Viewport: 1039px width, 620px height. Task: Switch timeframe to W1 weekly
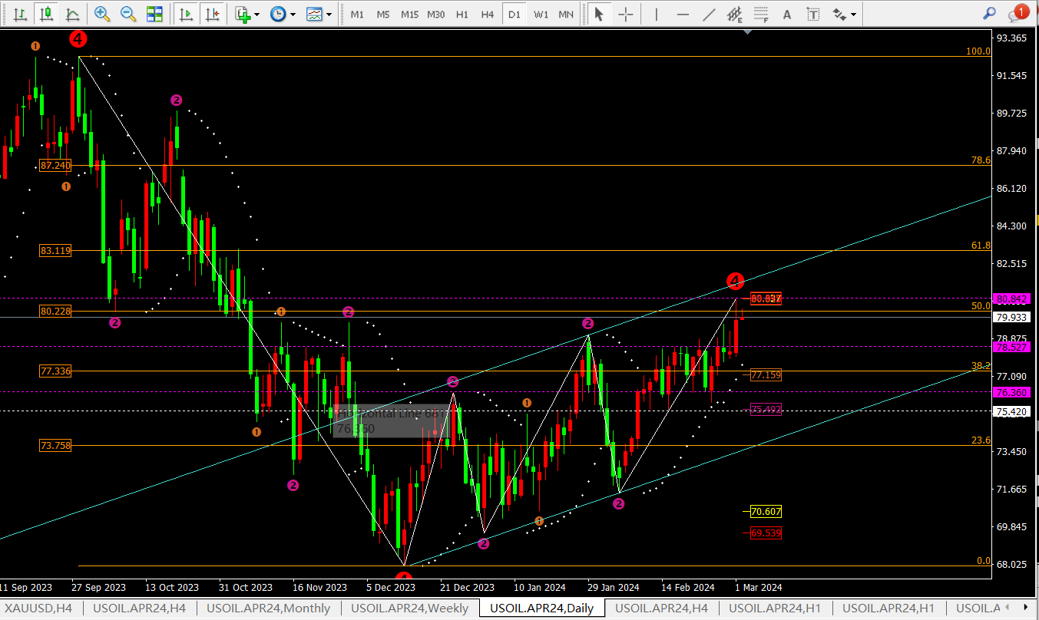point(541,14)
